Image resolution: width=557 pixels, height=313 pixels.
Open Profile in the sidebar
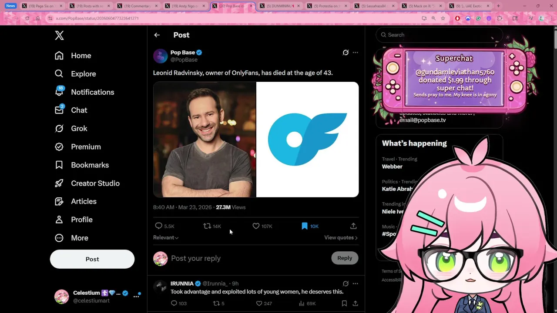[x=74, y=220]
